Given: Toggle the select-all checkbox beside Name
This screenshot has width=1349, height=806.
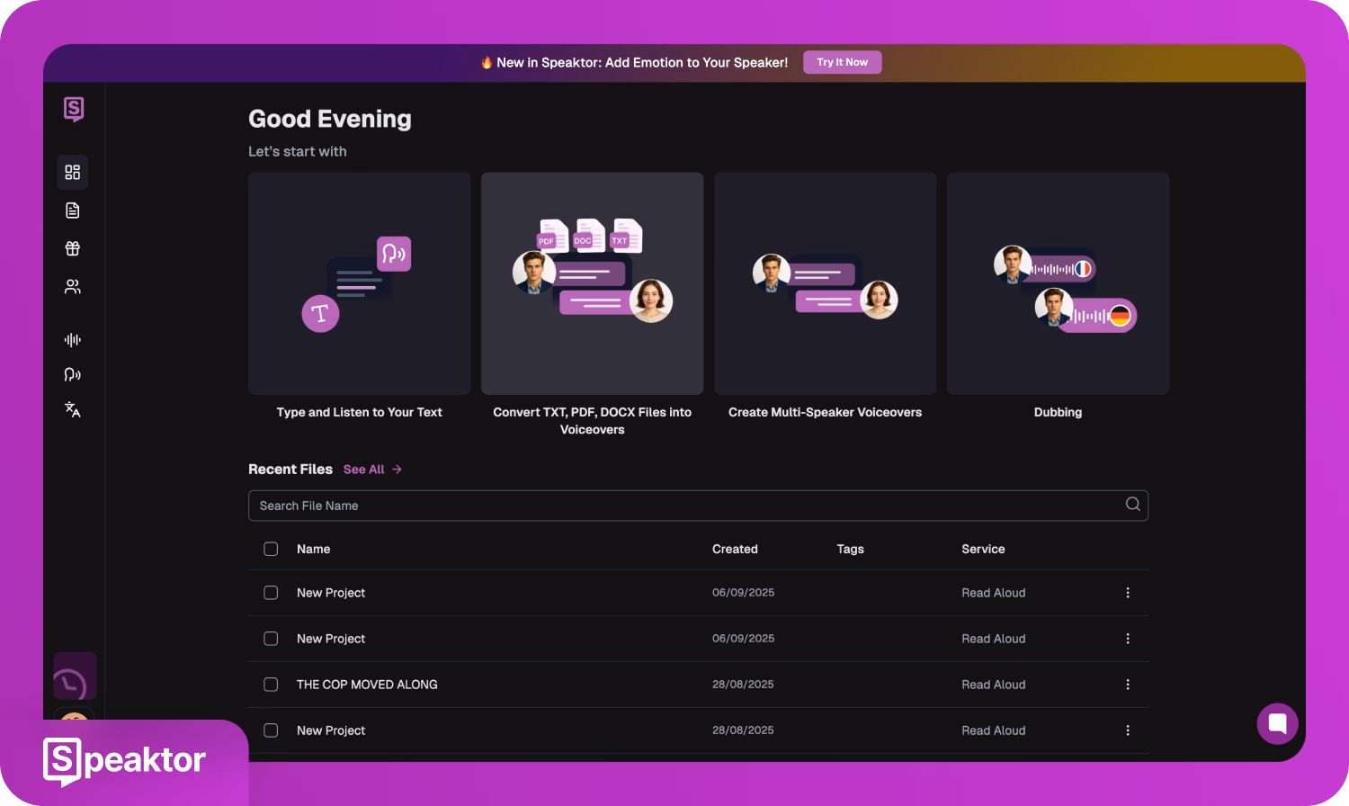Looking at the screenshot, I should [271, 549].
